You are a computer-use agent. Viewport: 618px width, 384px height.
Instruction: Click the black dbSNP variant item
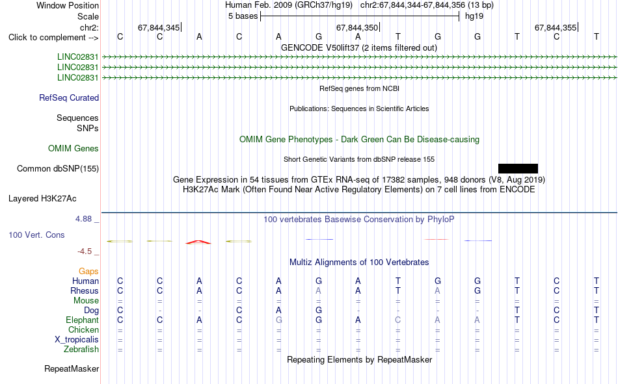(x=518, y=168)
